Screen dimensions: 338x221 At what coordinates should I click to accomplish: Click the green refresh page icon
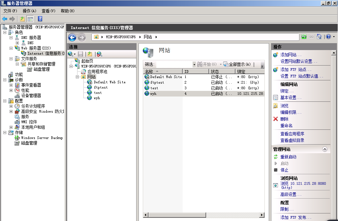pyautogui.click(x=304, y=37)
